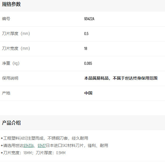
Task: Click the product number value 93422A
Action: [x=89, y=19]
